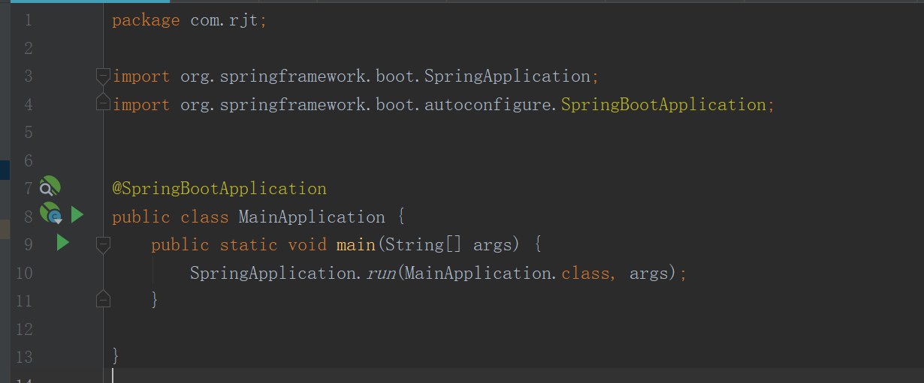Click line number 1 in gutter
The width and height of the screenshot is (924, 383).
tap(29, 20)
